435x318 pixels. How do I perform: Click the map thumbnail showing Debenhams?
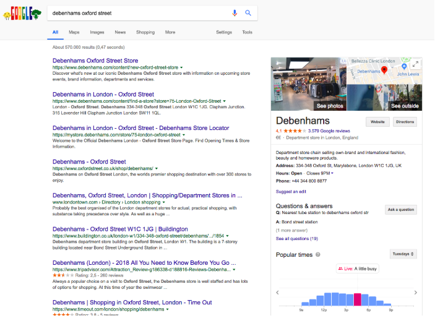point(384,71)
